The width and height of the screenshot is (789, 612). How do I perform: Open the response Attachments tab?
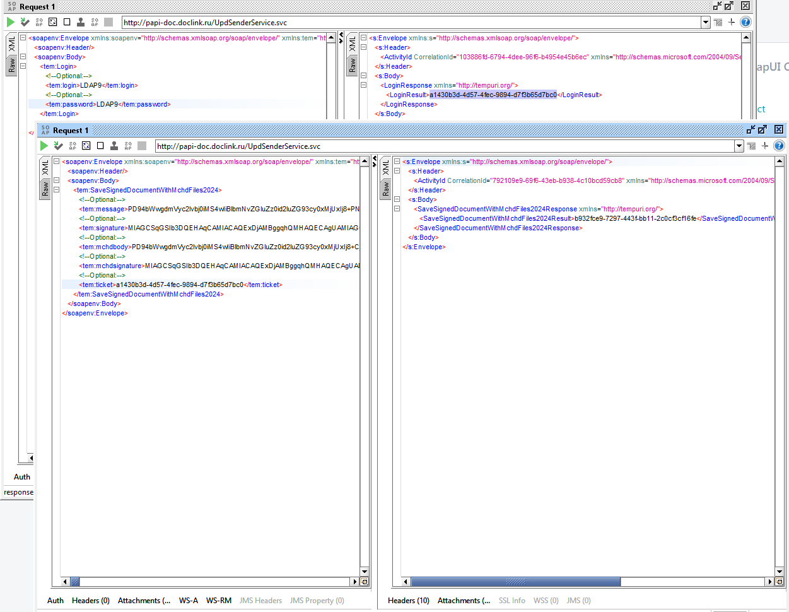coord(464,601)
